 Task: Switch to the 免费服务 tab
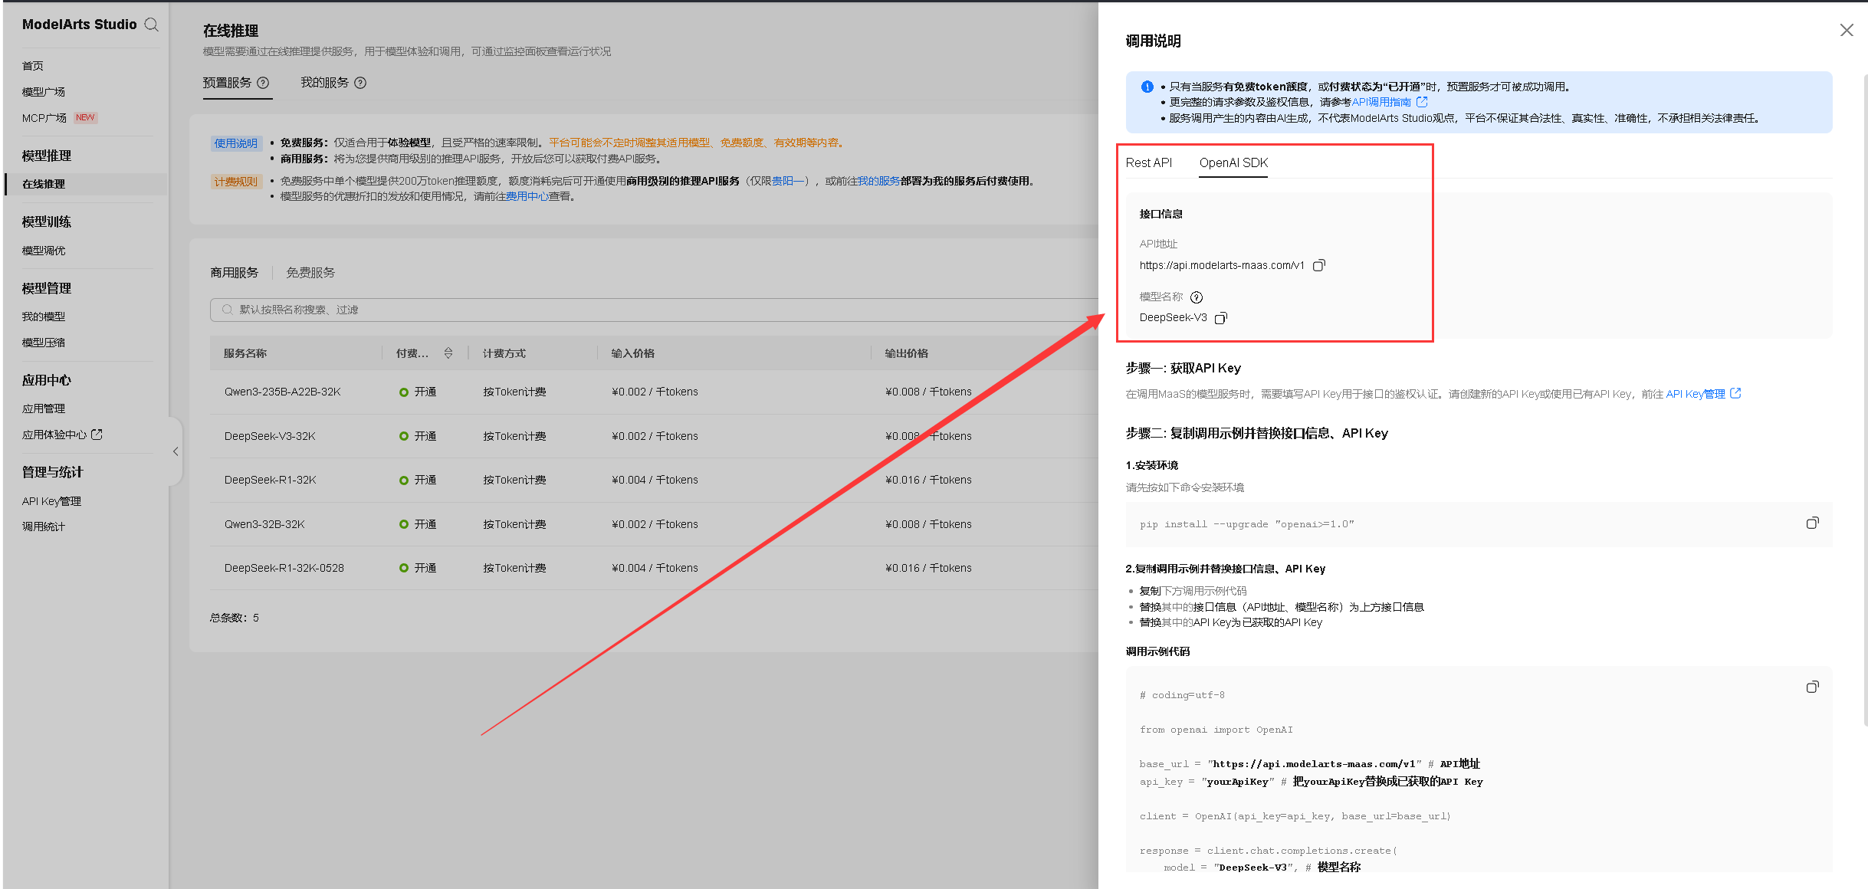point(310,273)
